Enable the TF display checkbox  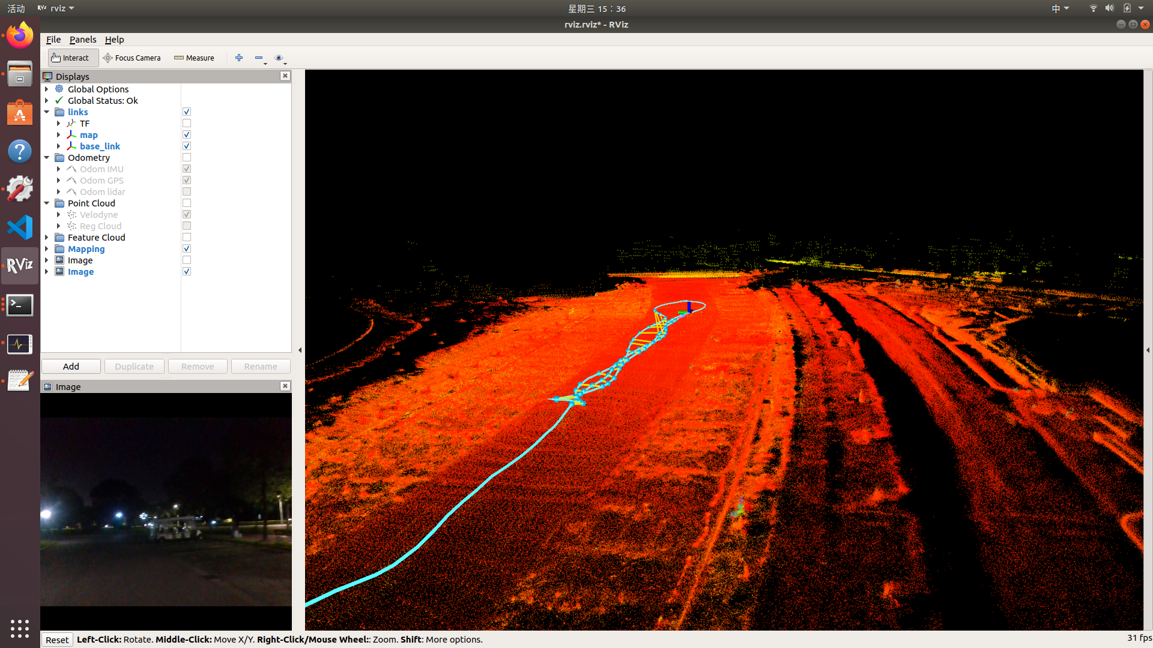click(x=187, y=124)
